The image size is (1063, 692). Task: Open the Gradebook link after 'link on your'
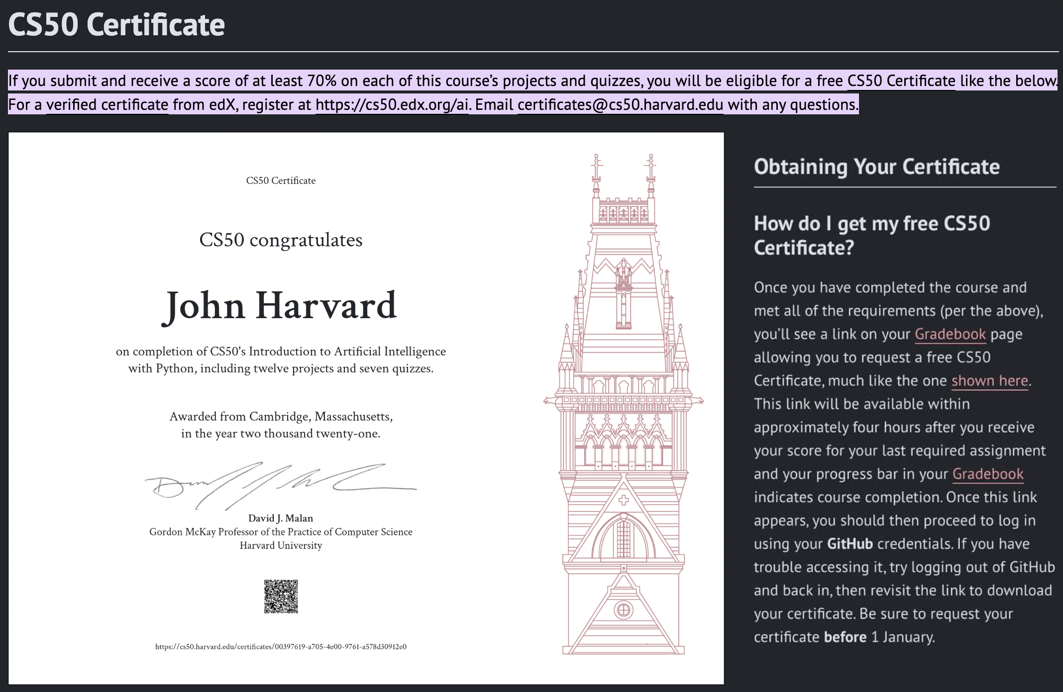(x=950, y=334)
